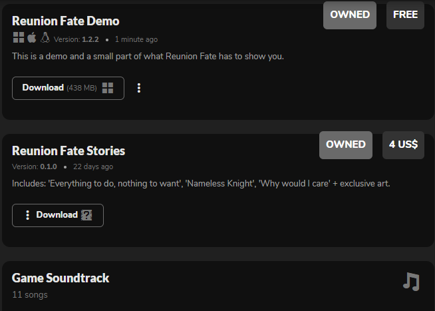
Task: Click the Linux penguin platform icon
Action: [45, 38]
